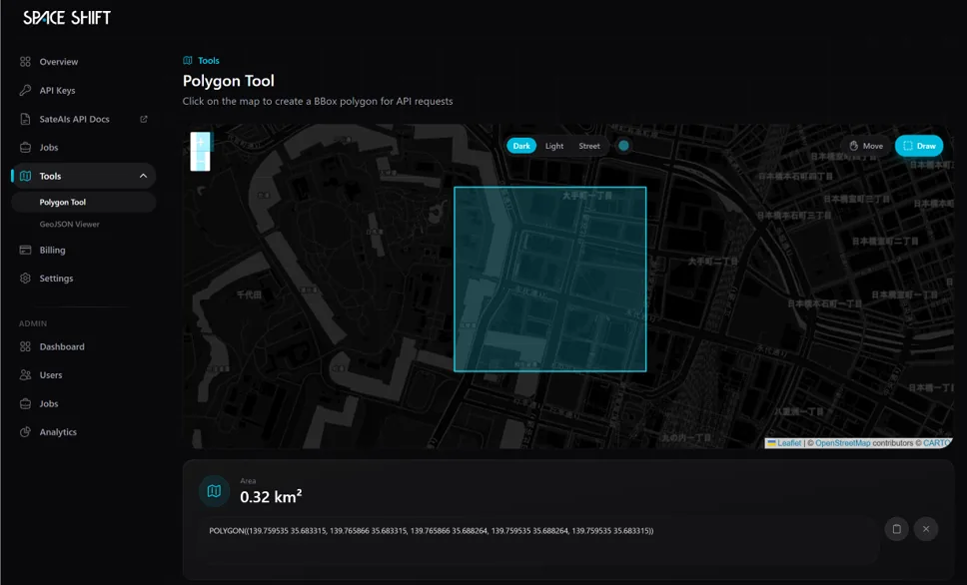
Task: Click the Overview grid icon
Action: pyautogui.click(x=25, y=62)
